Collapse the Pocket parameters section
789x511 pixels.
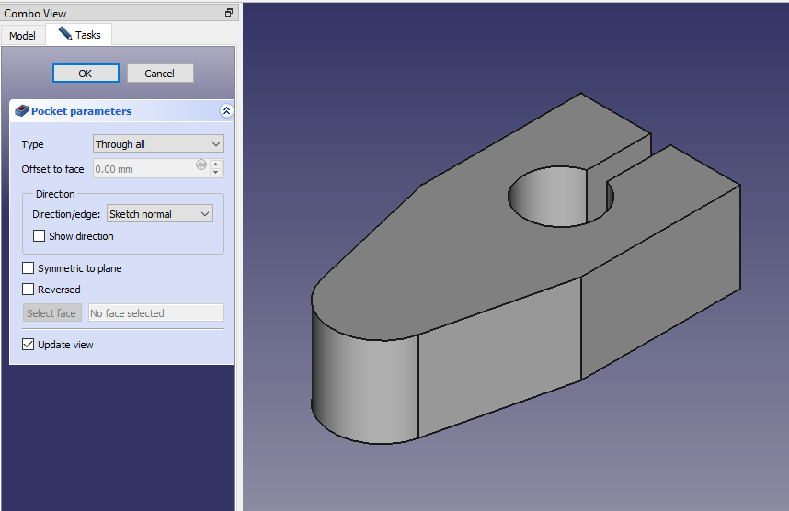(226, 111)
